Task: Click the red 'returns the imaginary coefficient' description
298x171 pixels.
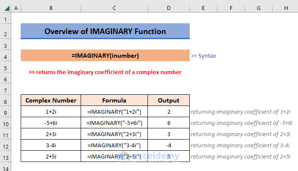Action: pyautogui.click(x=105, y=72)
